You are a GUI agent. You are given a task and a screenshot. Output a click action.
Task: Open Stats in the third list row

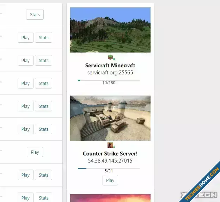tap(44, 61)
